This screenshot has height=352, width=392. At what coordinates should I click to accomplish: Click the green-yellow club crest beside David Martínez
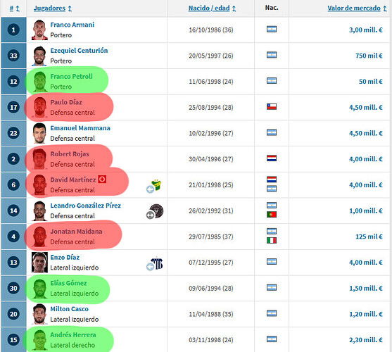(157, 185)
